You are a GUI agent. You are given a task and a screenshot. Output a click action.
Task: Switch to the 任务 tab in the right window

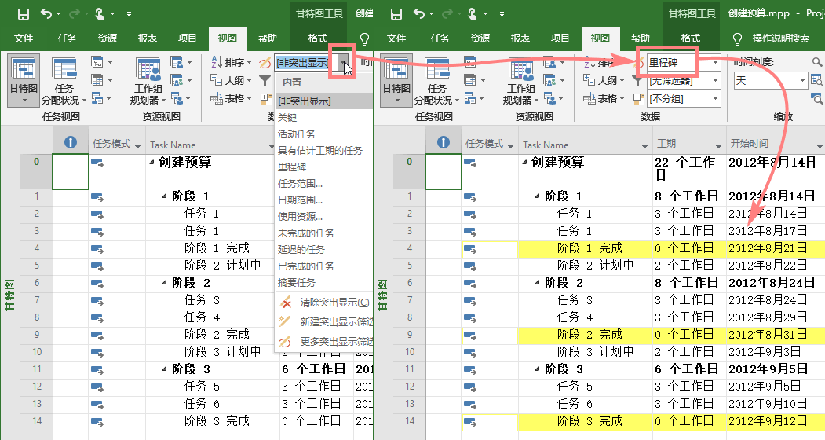[x=440, y=38]
